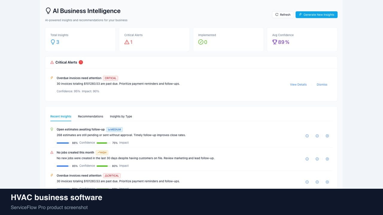Click the Avg Confidence value 89 %
This screenshot has width=383, height=215.
coord(284,42)
